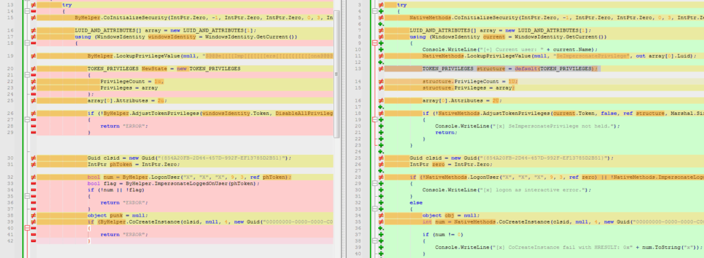Viewport: 704px width, 258px height.
Task: Click 'int num' in right line 36
Action: [x=433, y=222]
